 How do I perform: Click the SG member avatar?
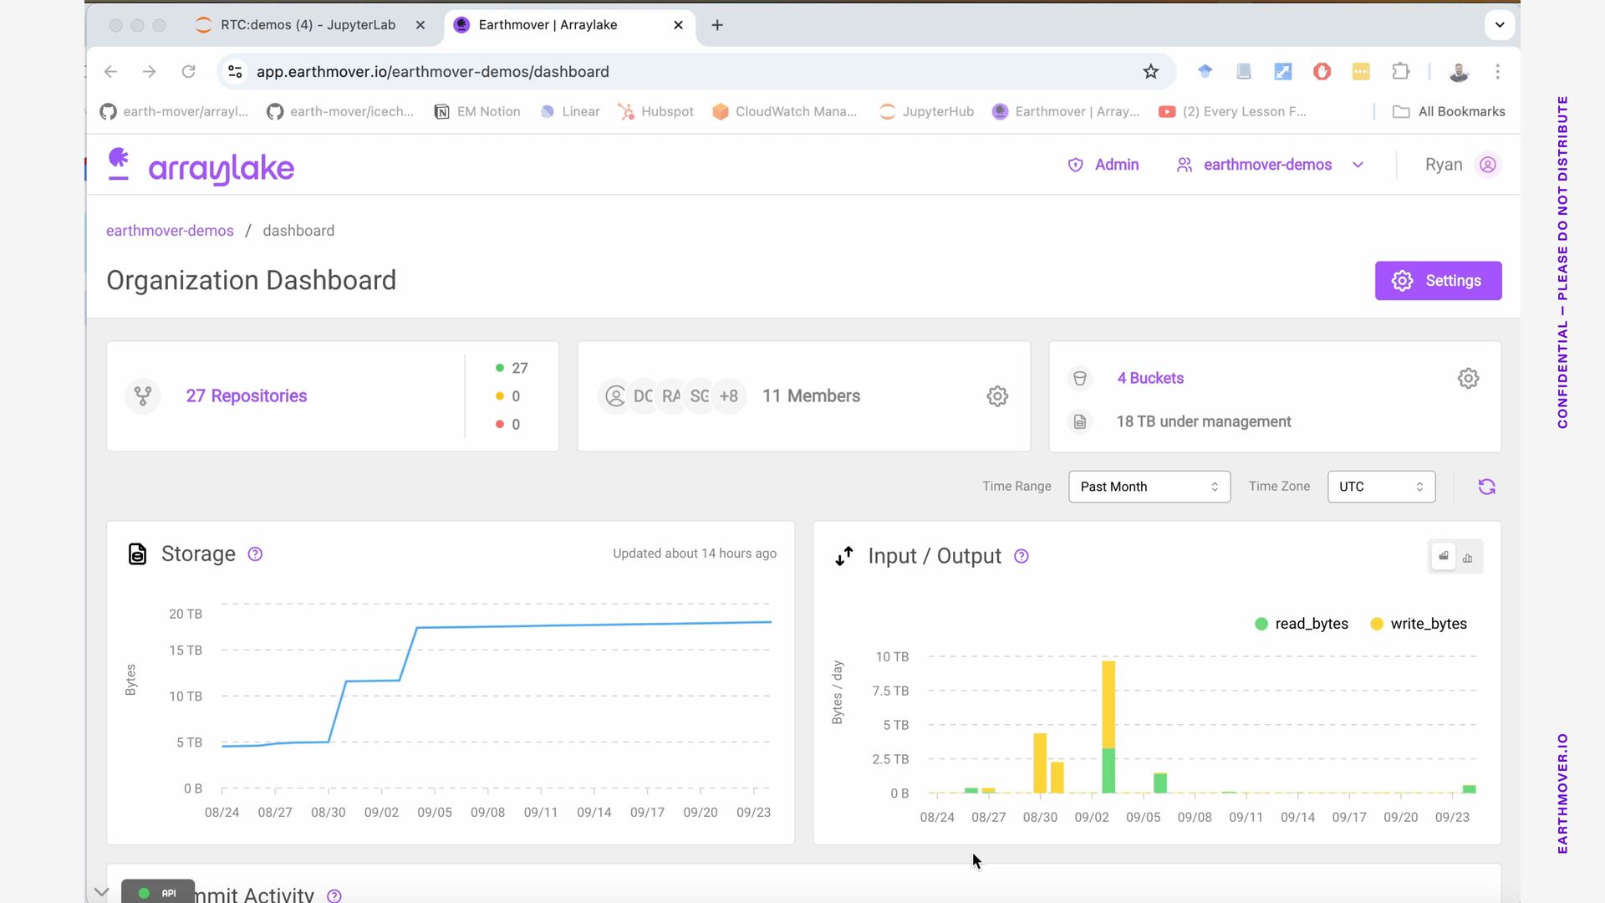[x=700, y=396]
